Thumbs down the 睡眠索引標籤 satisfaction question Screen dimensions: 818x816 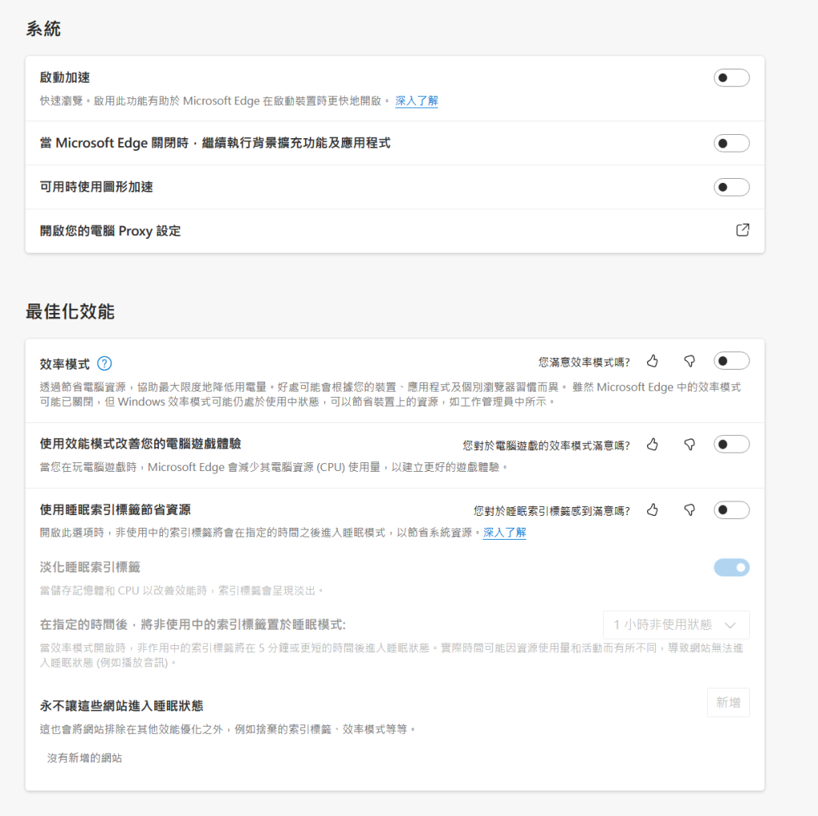pos(689,510)
